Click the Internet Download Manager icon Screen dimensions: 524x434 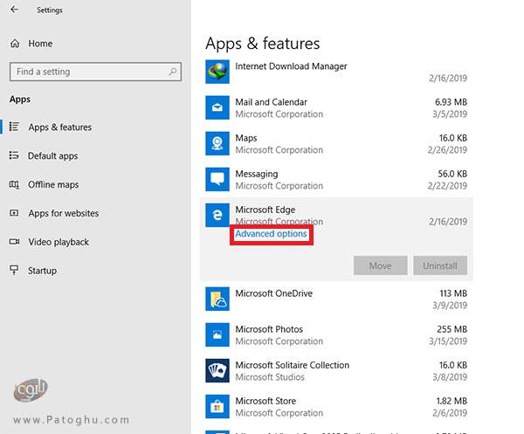pyautogui.click(x=217, y=72)
